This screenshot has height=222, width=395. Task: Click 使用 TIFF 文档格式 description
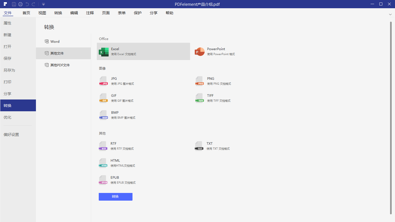click(x=219, y=101)
